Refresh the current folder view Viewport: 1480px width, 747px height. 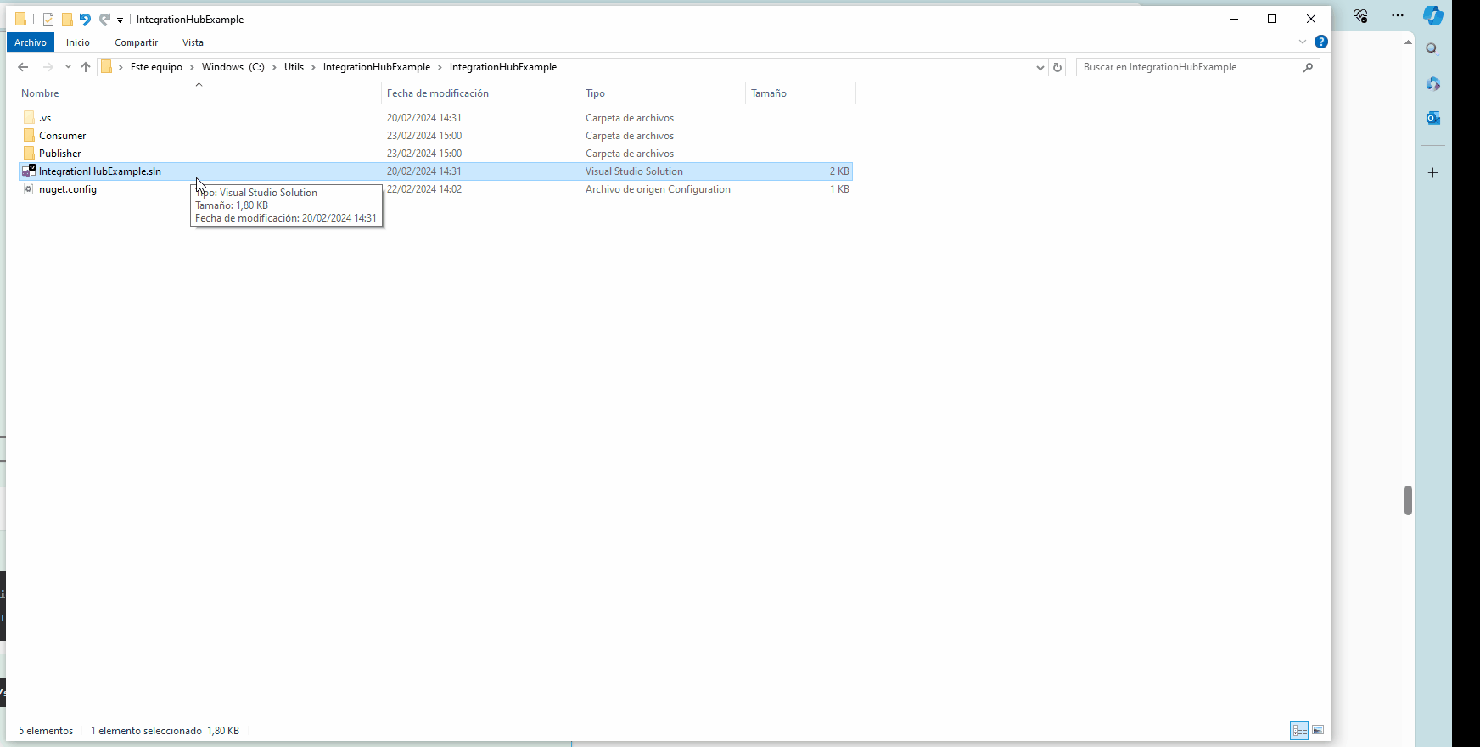point(1057,67)
